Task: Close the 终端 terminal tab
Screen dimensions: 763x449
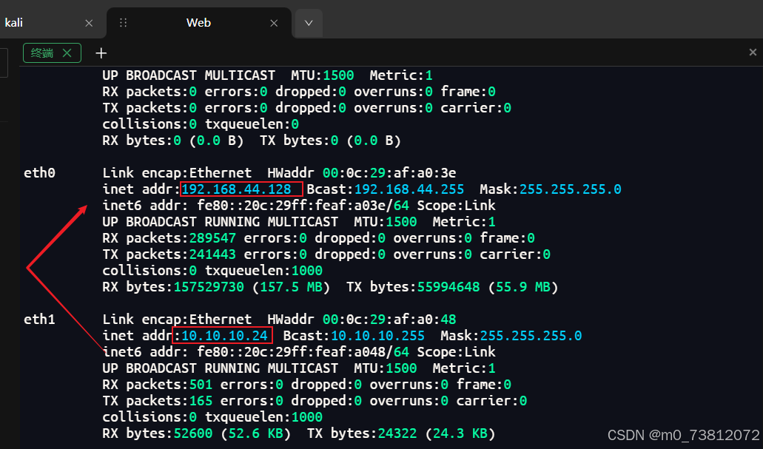Action: 67,53
